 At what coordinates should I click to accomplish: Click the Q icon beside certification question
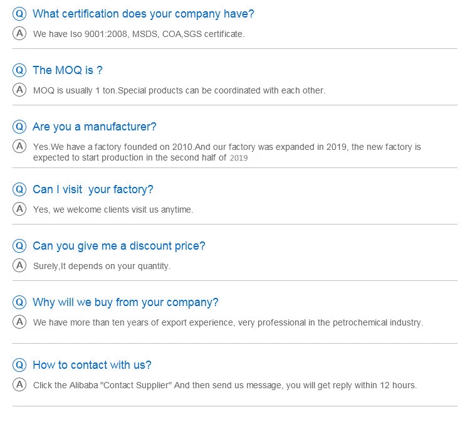point(19,14)
